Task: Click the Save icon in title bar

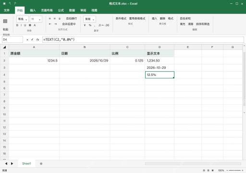Action: pyautogui.click(x=4, y=3)
